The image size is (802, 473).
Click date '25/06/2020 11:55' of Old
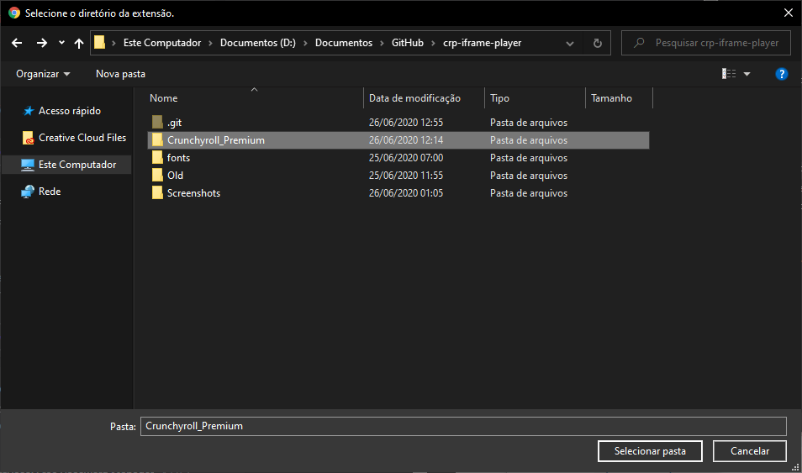406,176
